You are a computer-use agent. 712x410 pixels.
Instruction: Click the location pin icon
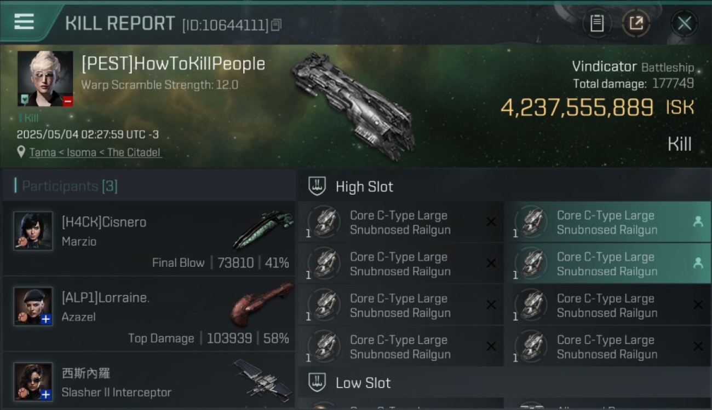[x=21, y=152]
